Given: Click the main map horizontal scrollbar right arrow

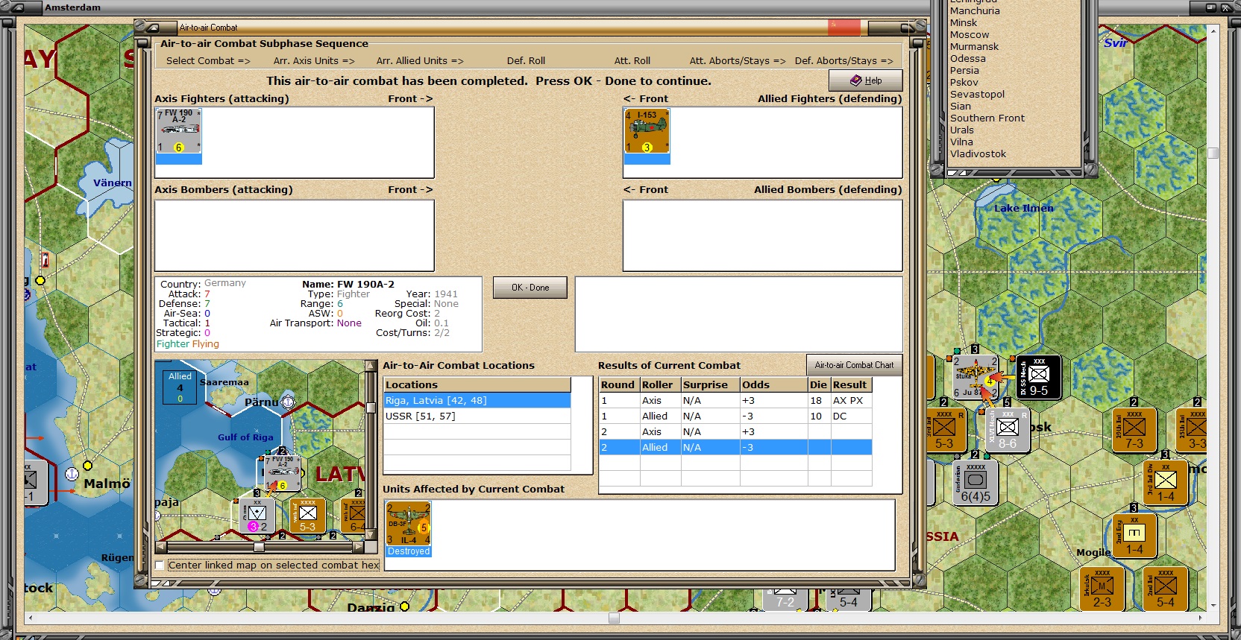Looking at the screenshot, I should tap(1201, 618).
